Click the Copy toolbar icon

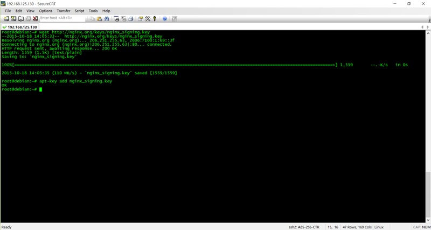92,19
